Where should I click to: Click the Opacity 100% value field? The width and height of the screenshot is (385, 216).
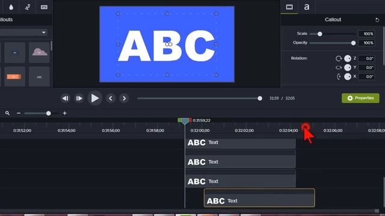coord(366,43)
